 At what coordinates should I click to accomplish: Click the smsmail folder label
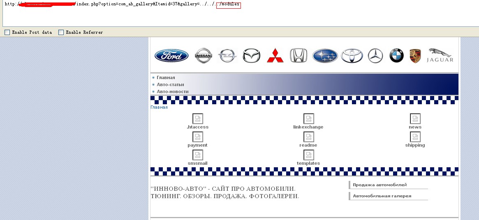[x=198, y=163]
